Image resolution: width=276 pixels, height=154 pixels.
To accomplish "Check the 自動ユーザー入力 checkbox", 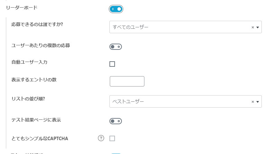I will click(x=112, y=64).
